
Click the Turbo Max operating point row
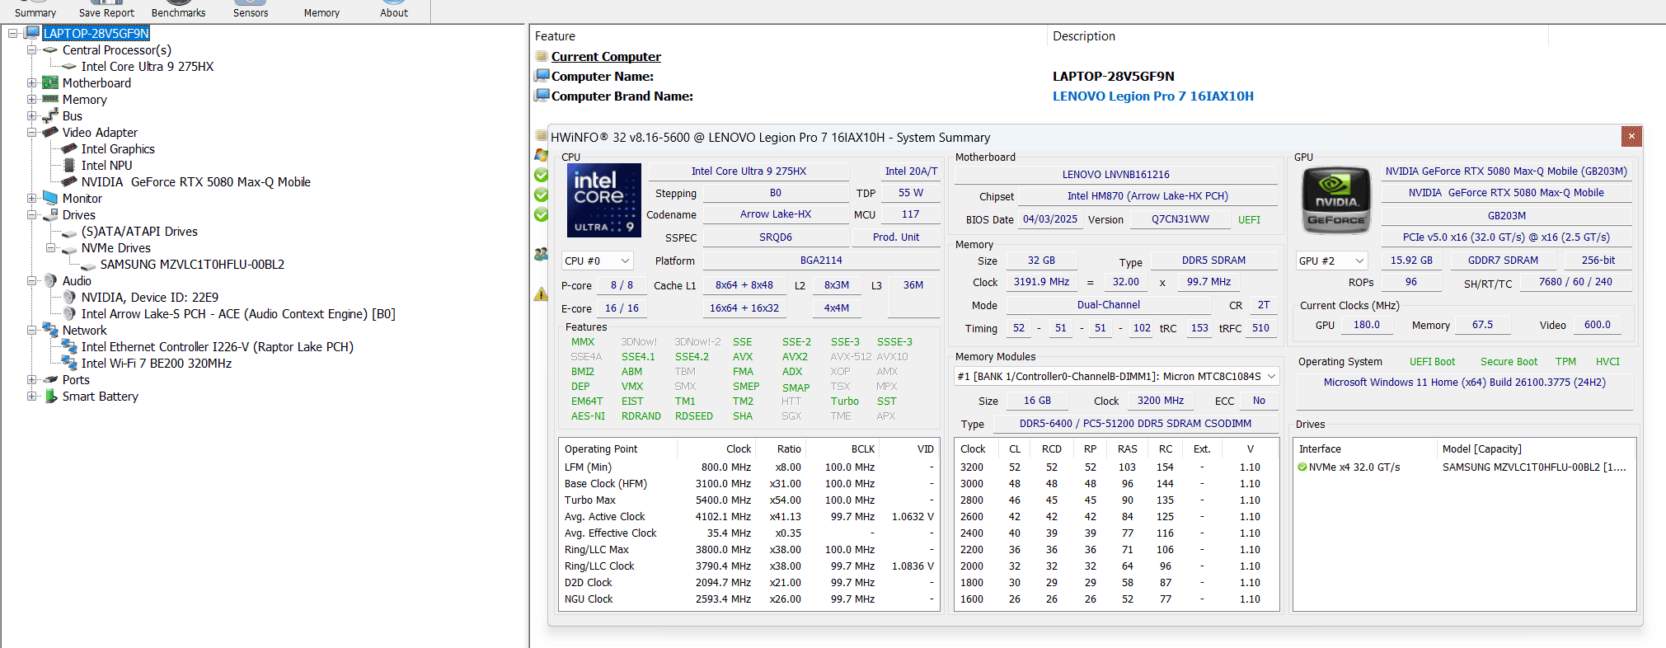[749, 500]
